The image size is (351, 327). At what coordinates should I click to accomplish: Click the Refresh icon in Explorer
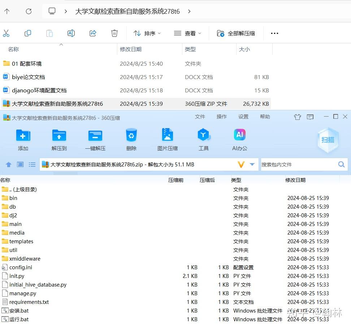[x=29, y=11]
